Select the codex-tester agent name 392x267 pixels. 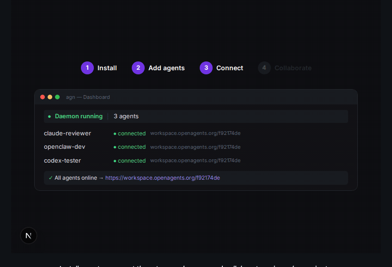[62, 161]
